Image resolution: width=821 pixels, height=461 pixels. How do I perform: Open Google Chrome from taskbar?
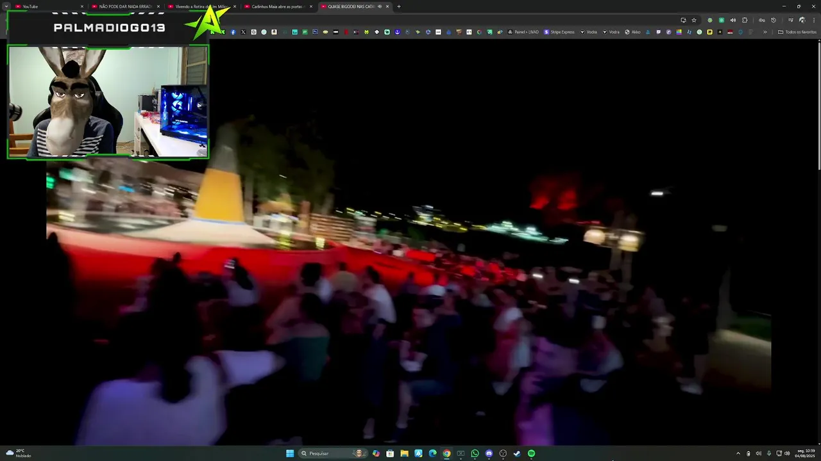446,453
